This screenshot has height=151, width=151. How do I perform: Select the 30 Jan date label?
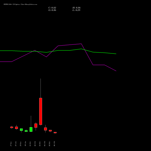(25, 144)
